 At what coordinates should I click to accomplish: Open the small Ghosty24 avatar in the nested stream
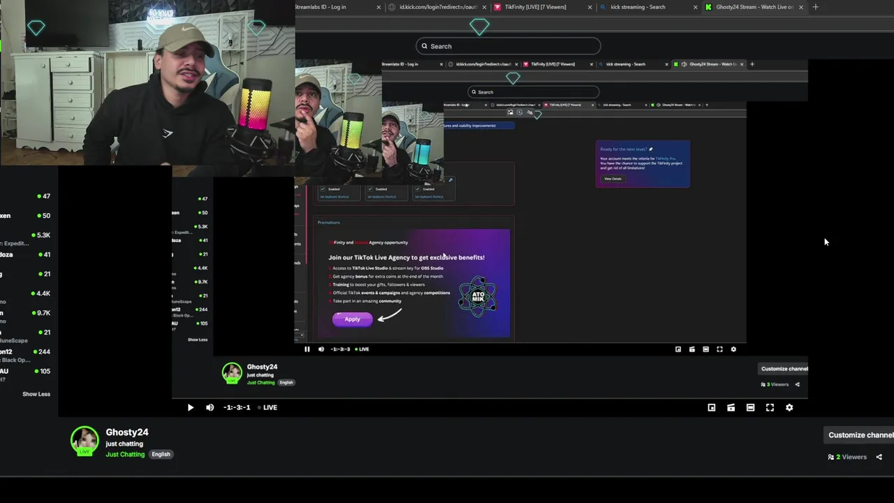[x=232, y=373]
